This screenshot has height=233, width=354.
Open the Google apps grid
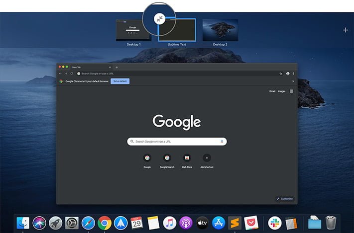(x=291, y=91)
